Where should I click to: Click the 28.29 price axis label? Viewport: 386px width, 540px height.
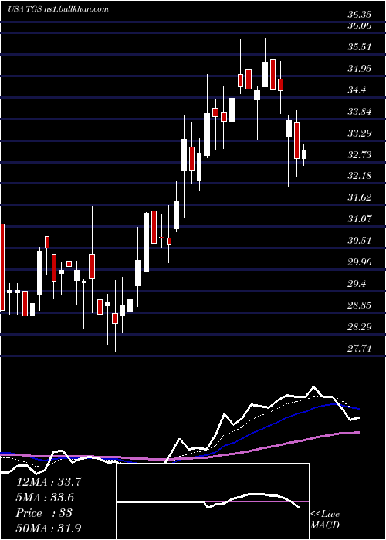(x=359, y=327)
